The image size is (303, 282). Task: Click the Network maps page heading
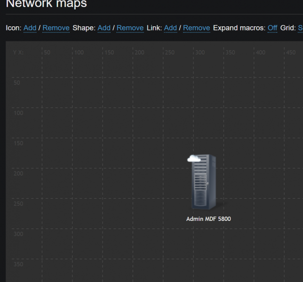coord(47,3)
